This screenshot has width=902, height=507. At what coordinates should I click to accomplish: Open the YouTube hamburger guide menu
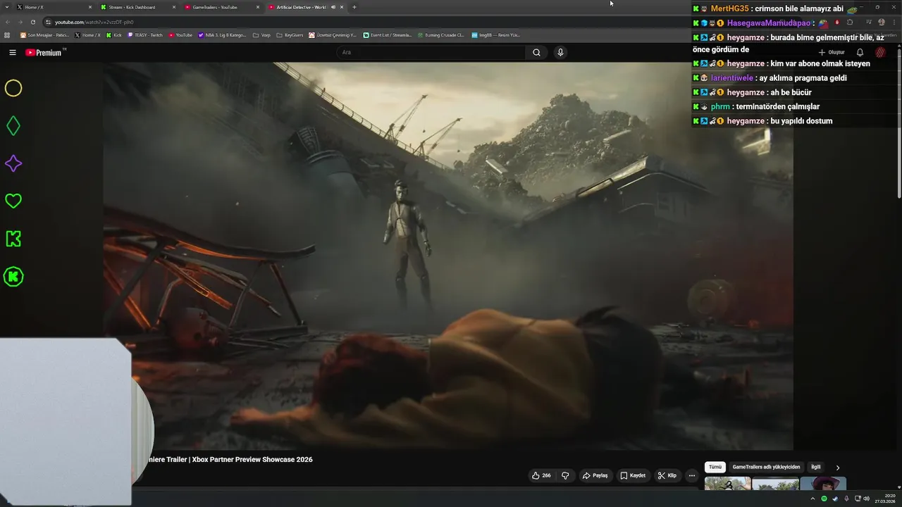[12, 53]
